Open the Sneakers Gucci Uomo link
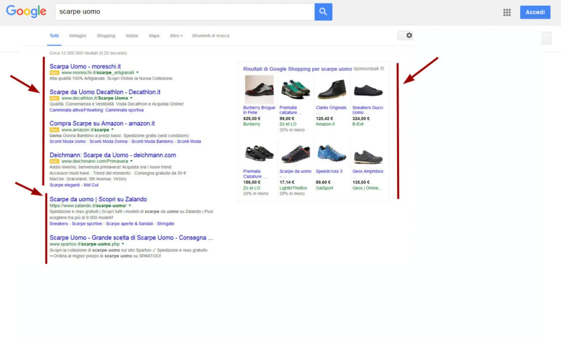 (368, 110)
